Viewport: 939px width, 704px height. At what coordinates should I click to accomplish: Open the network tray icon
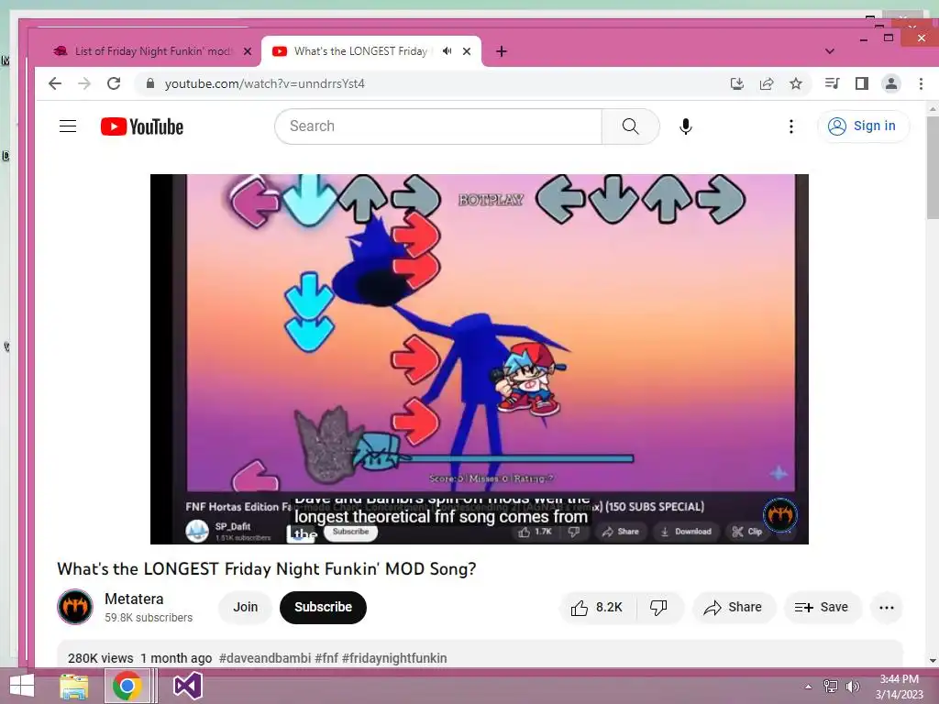(831, 687)
